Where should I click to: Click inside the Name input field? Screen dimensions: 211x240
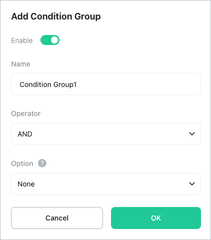106,84
